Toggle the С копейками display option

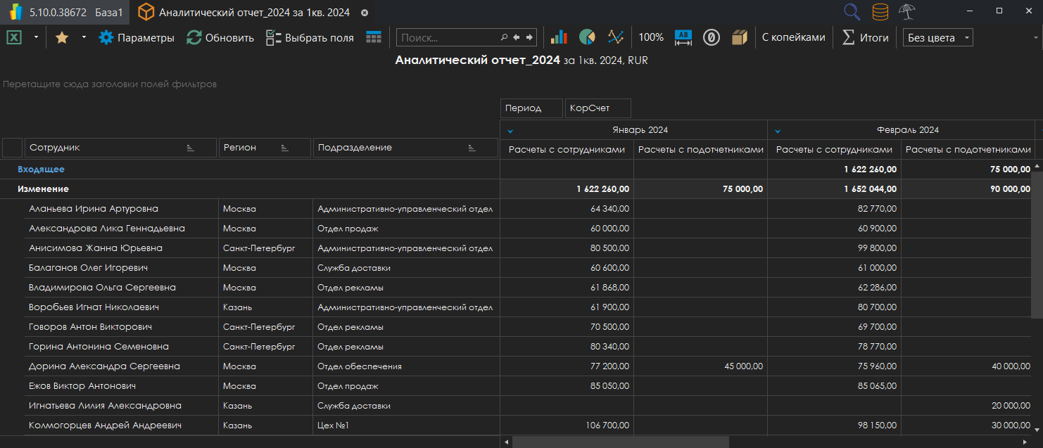click(x=793, y=38)
